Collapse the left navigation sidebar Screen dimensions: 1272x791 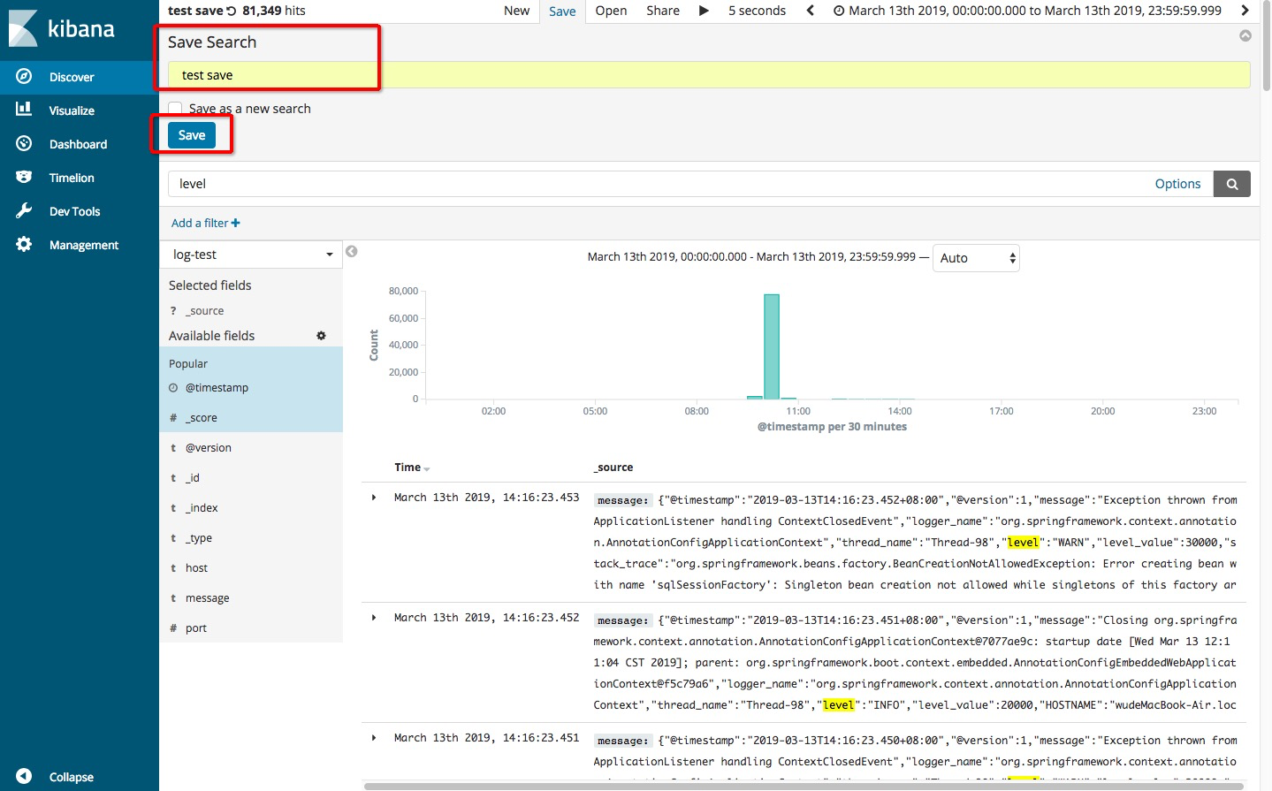[x=24, y=776]
